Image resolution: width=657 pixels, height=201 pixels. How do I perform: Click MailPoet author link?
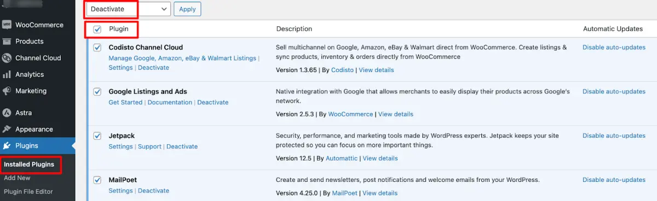pos(345,193)
